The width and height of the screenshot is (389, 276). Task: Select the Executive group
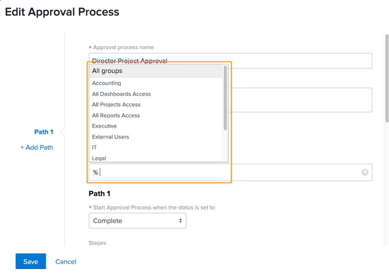click(x=104, y=126)
